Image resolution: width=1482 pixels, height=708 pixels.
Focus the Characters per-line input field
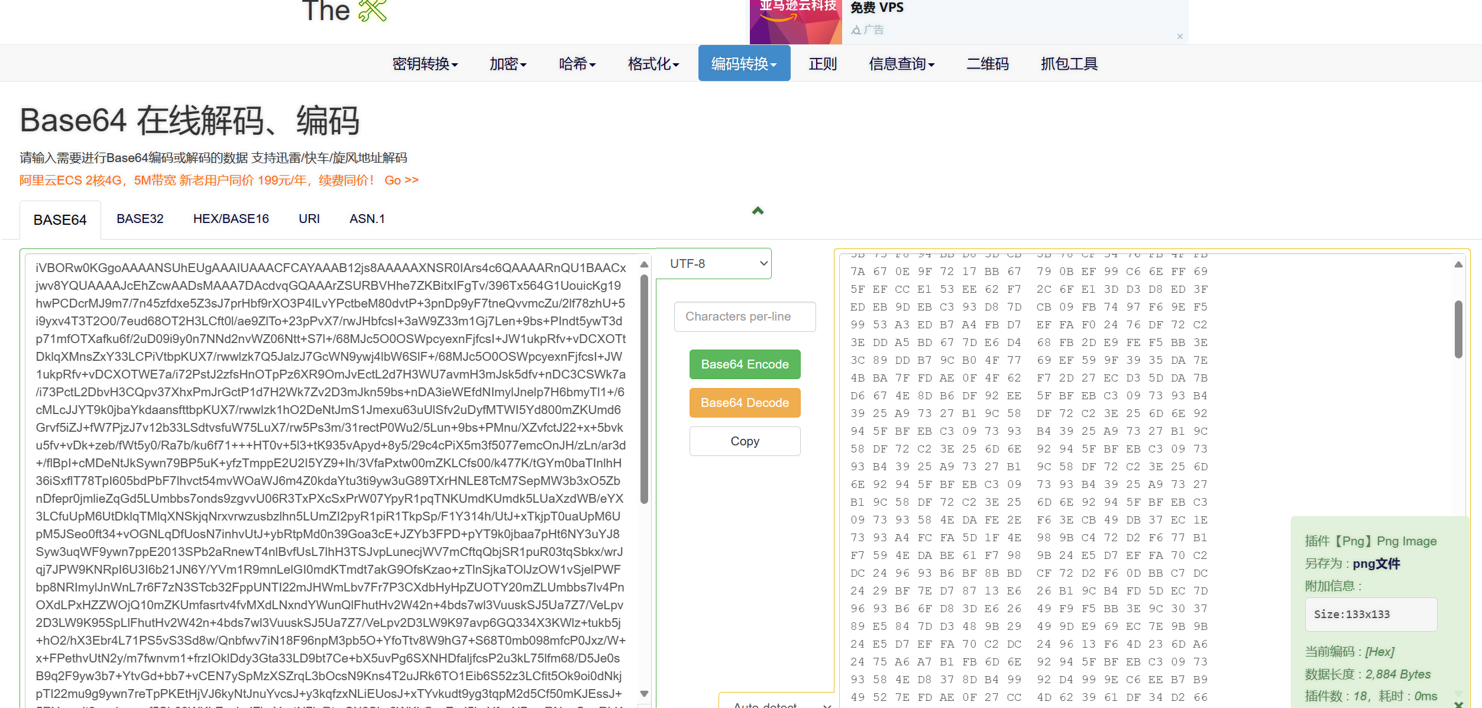click(x=744, y=317)
